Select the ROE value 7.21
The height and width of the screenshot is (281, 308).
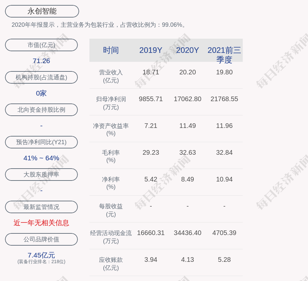[151, 126]
